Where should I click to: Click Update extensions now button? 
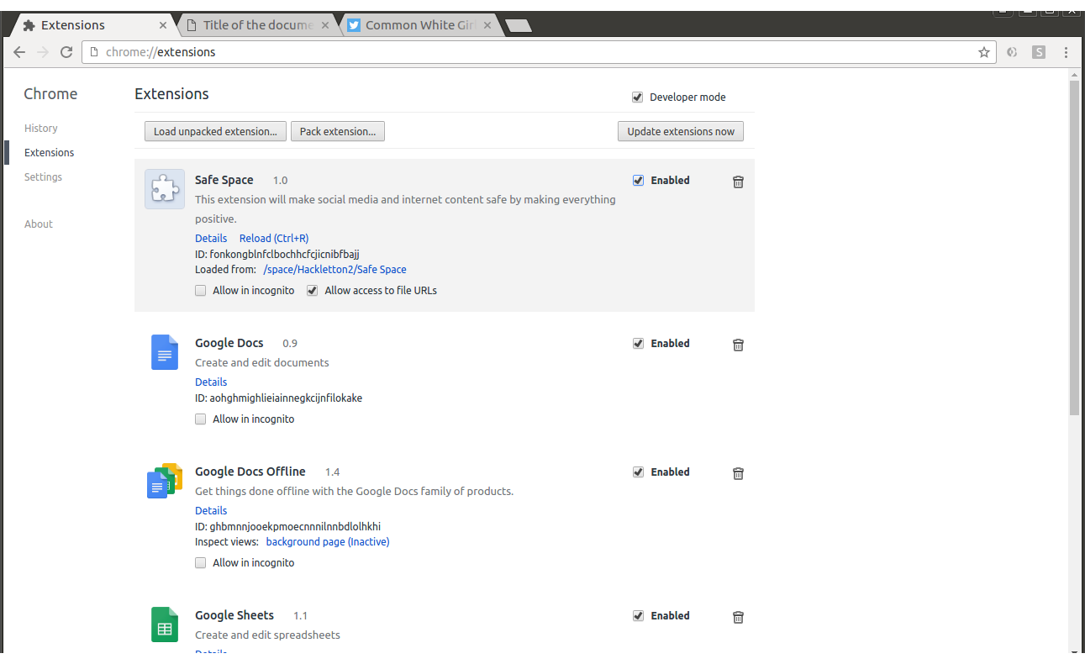click(x=681, y=131)
